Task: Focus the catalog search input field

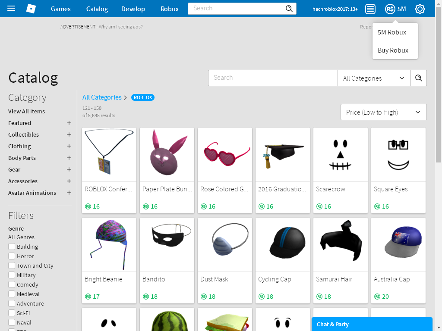Action: click(273, 78)
